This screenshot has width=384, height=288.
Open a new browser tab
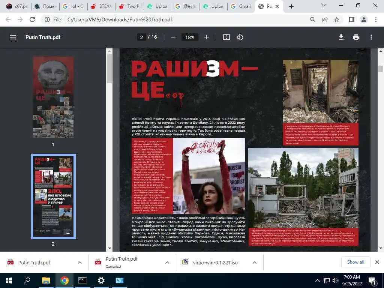click(x=291, y=7)
